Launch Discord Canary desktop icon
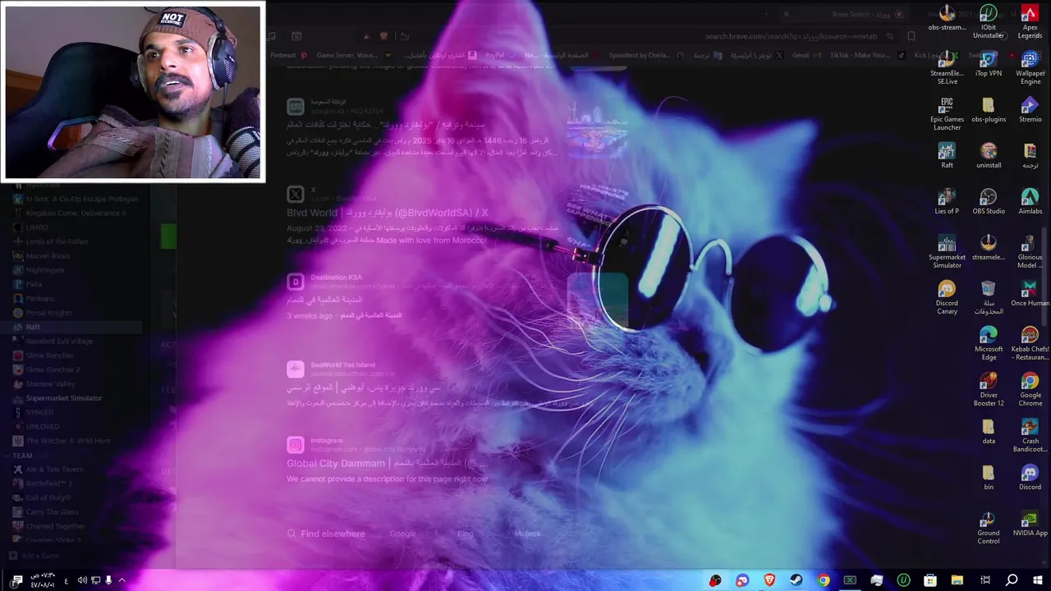 [x=947, y=298]
